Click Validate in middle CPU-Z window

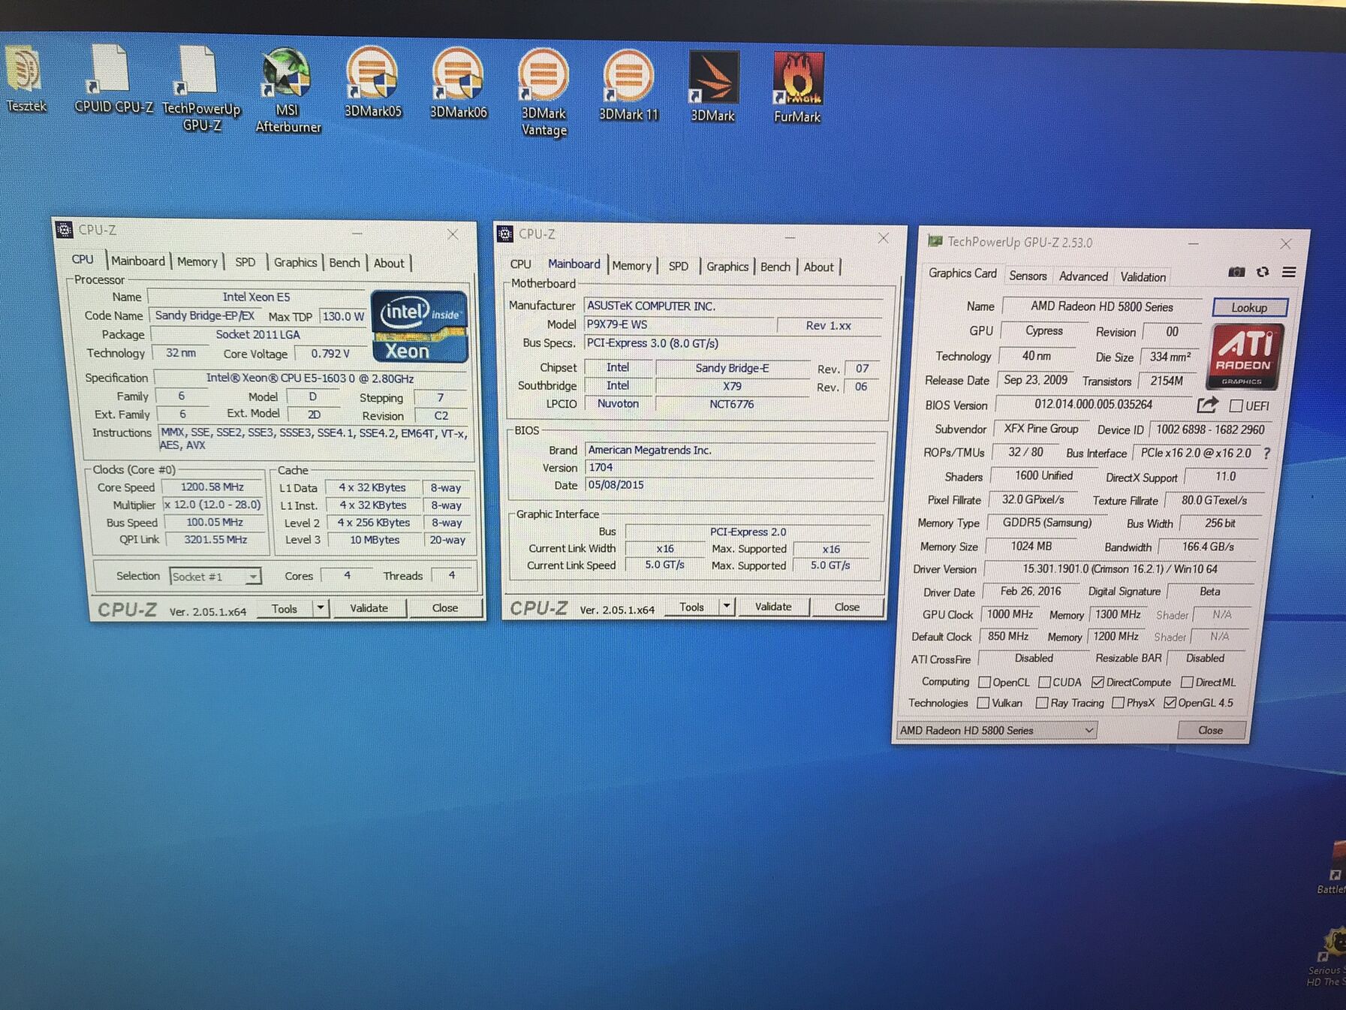click(773, 607)
